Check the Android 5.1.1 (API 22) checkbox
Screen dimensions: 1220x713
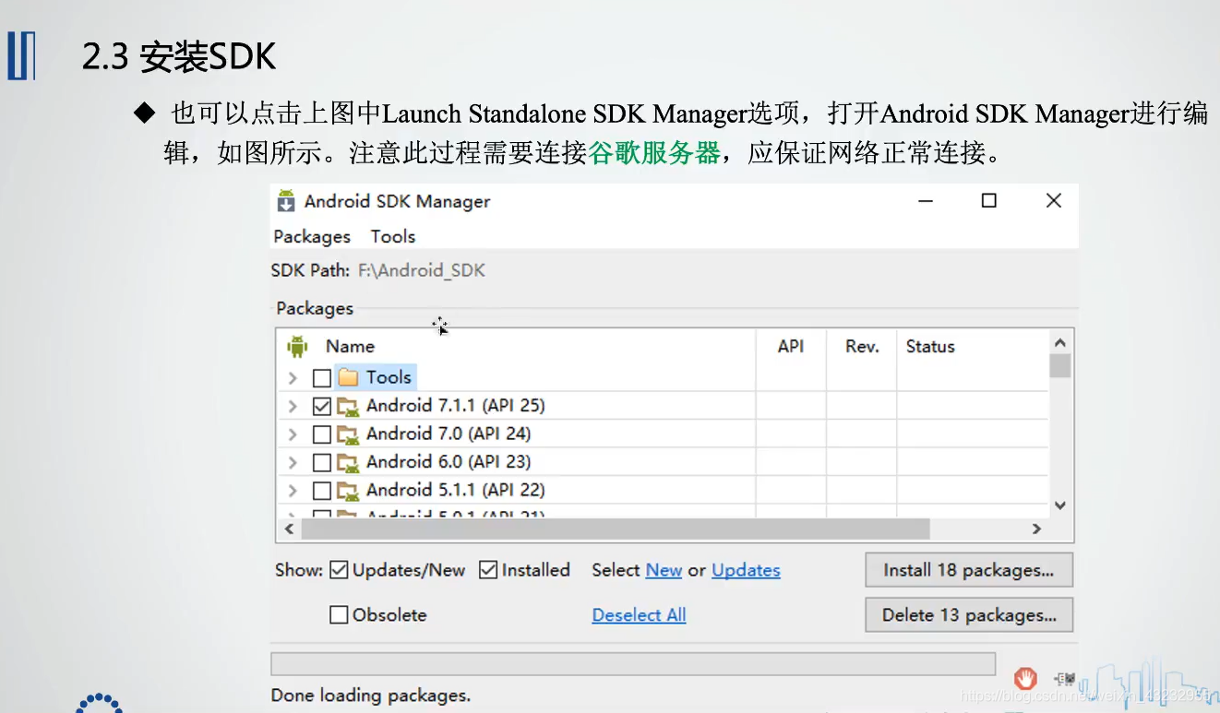pyautogui.click(x=321, y=491)
